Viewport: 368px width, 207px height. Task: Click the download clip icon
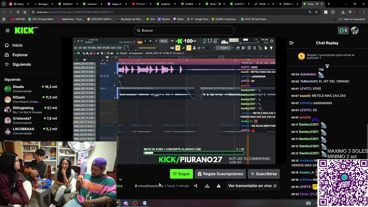pos(207,186)
